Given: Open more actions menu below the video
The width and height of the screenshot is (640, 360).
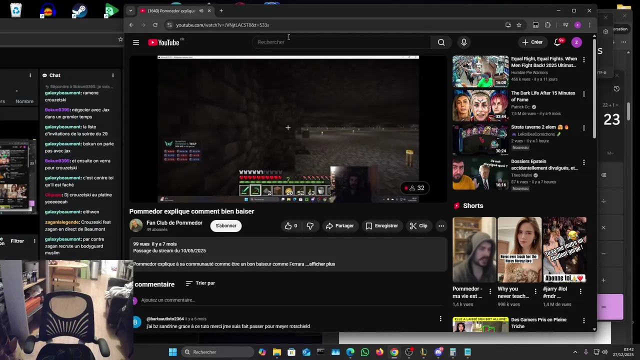Looking at the screenshot, I should pyautogui.click(x=441, y=226).
